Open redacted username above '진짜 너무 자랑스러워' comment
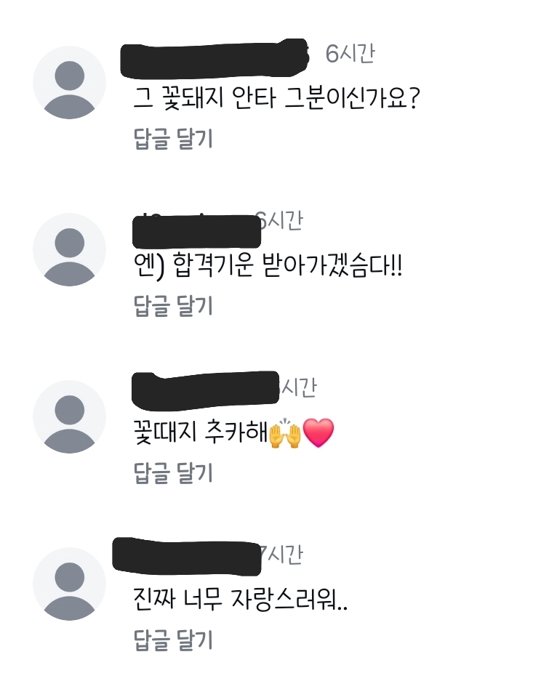Viewport: 541px width, 689px height. [x=187, y=556]
